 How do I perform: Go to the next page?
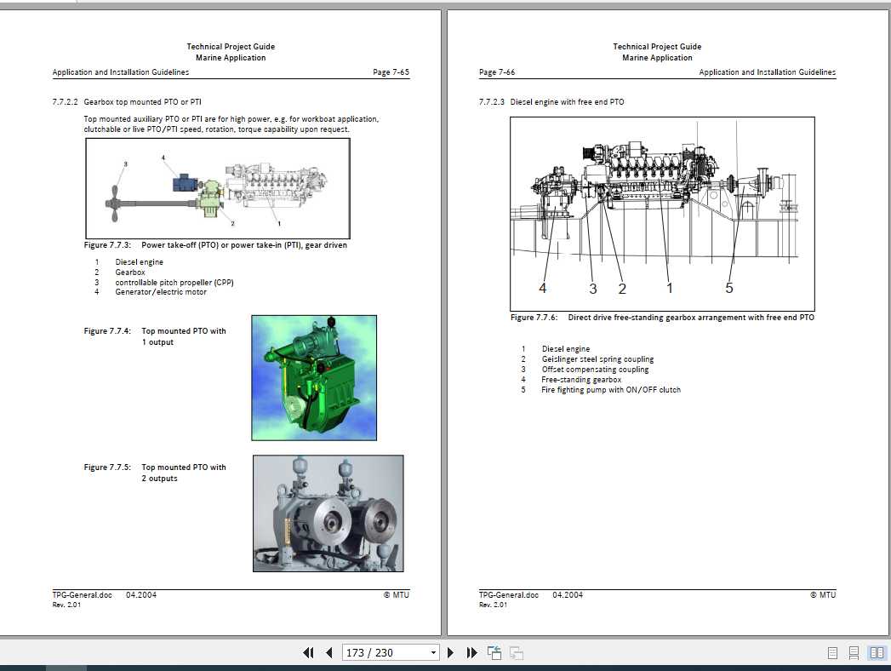(450, 652)
